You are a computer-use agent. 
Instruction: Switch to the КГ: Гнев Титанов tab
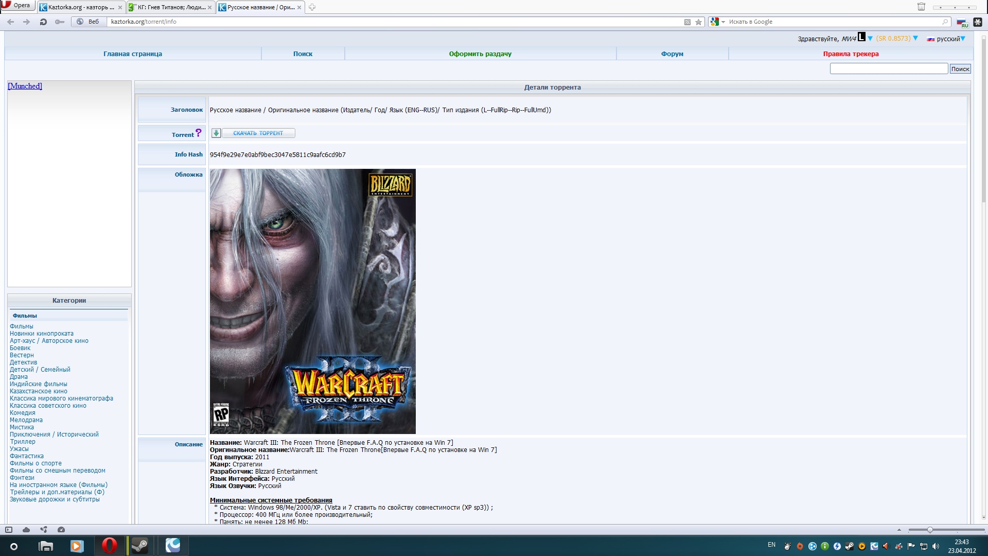coord(170,7)
